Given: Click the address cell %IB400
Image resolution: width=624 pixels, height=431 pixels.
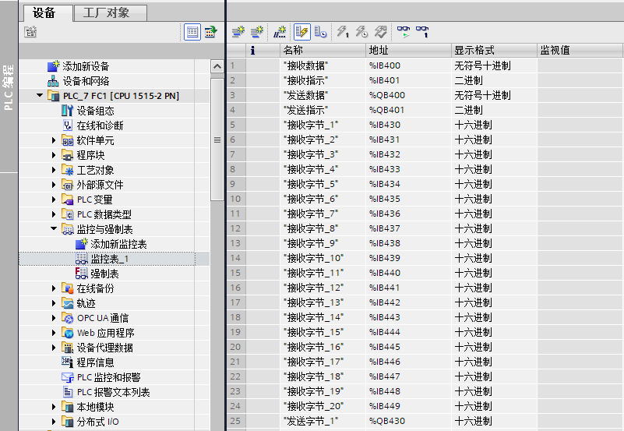Looking at the screenshot, I should [x=385, y=66].
